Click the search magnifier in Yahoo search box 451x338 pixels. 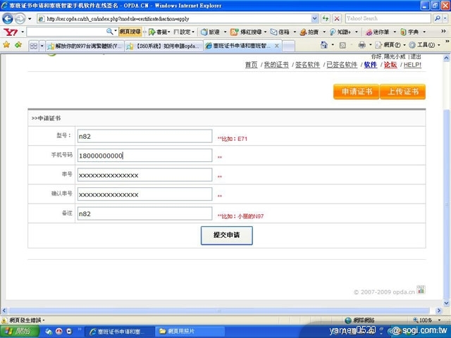pyautogui.click(x=110, y=32)
